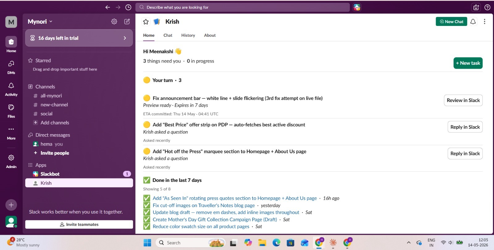Switch to the About tab
The height and width of the screenshot is (250, 494).
pos(210,35)
